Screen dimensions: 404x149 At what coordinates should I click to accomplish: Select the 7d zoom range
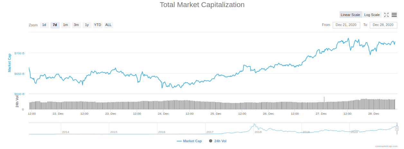pos(55,25)
